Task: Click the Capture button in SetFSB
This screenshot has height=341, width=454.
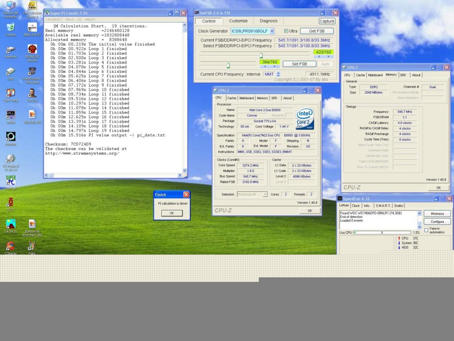Action: click(x=327, y=21)
